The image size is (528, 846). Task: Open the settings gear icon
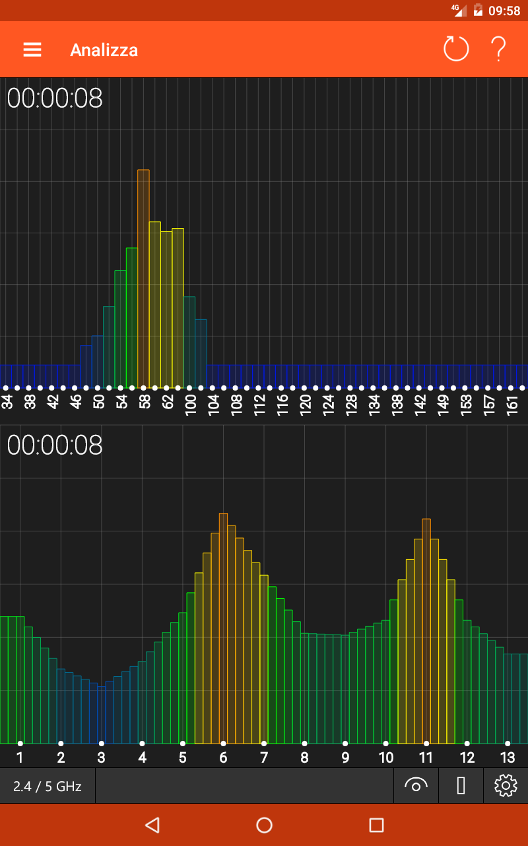(506, 786)
